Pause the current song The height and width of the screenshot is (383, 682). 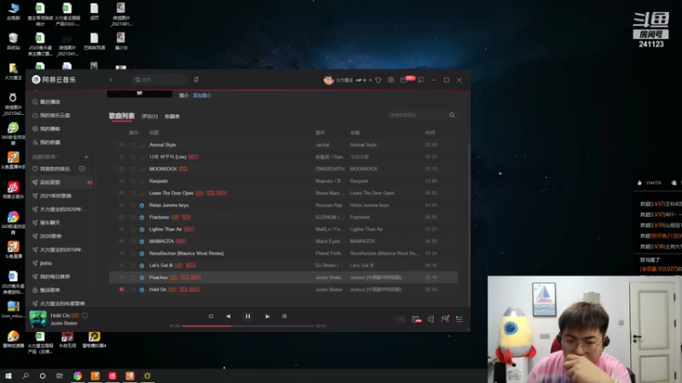pos(247,317)
